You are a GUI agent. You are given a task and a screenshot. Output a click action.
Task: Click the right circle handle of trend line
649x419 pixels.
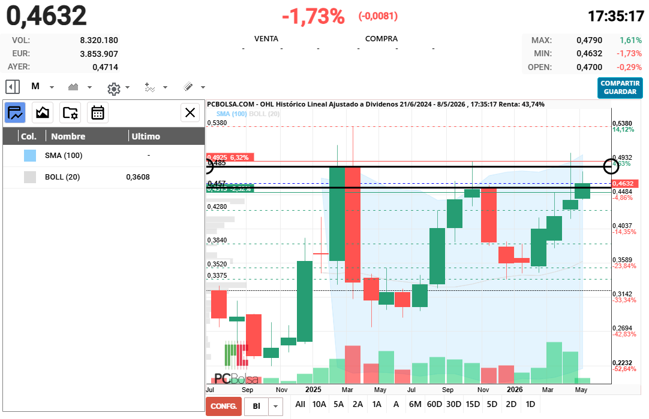[x=611, y=166]
